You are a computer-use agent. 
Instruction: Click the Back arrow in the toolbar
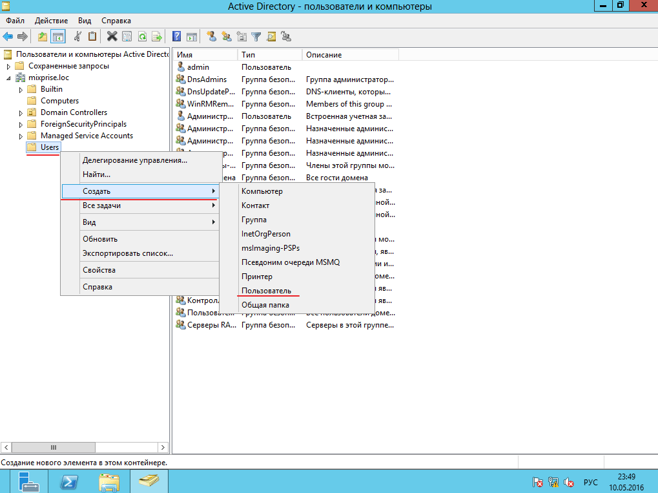[x=8, y=36]
